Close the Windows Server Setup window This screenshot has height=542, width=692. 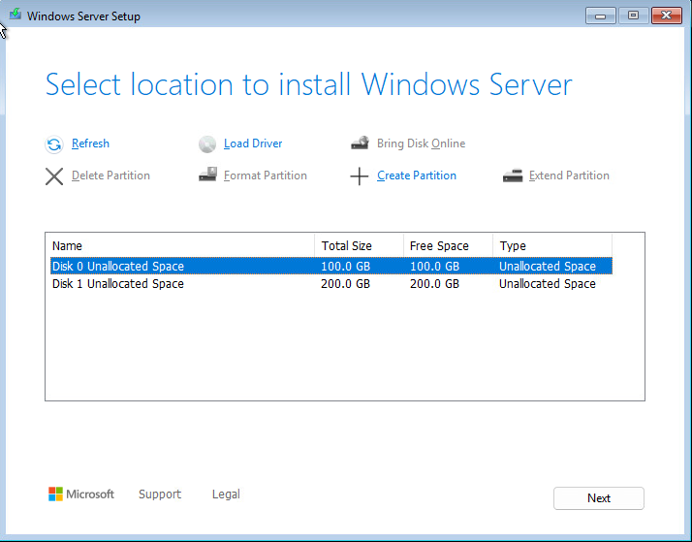coord(667,16)
